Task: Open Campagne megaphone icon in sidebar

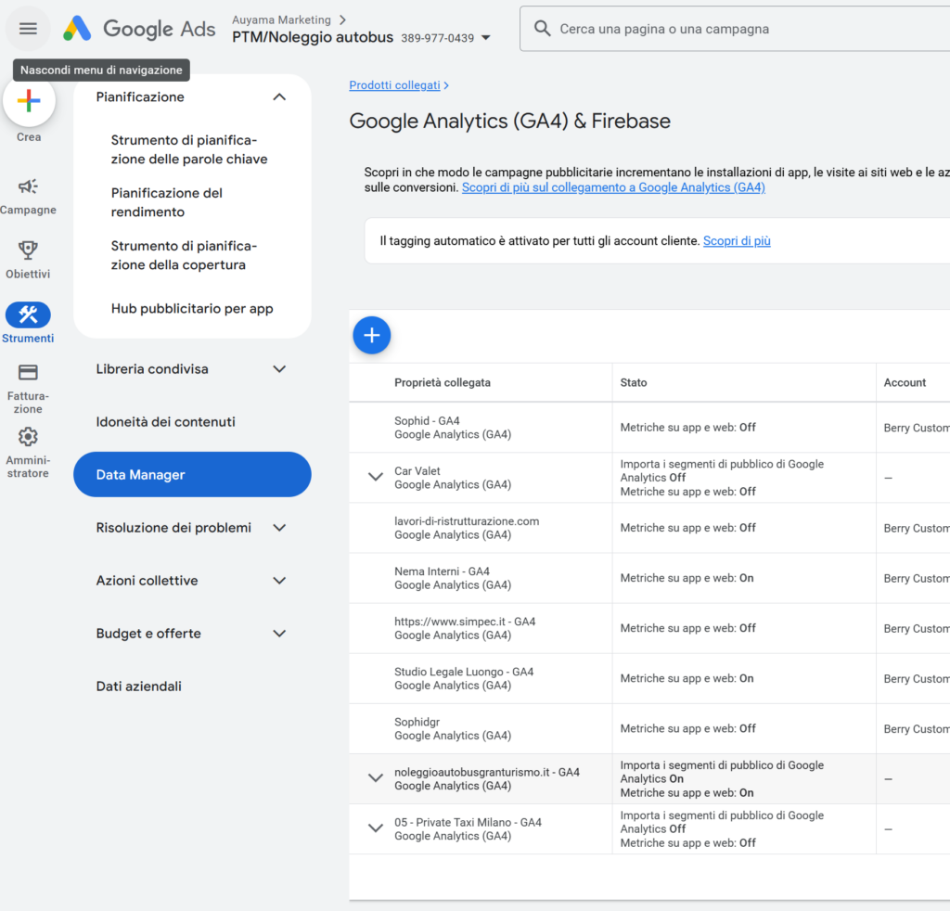Action: click(28, 186)
